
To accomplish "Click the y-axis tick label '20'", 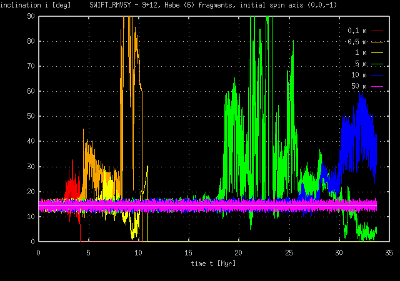I will [31, 192].
